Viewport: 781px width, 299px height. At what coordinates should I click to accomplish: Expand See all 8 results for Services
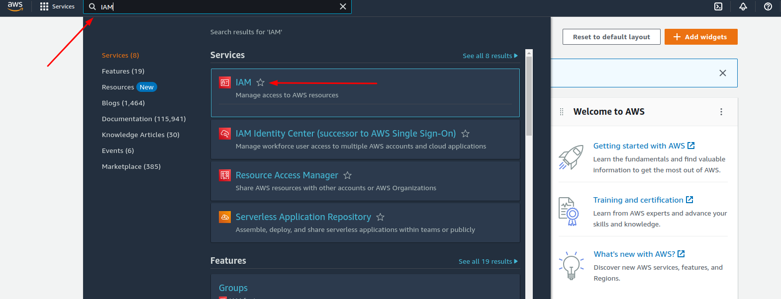(x=489, y=56)
